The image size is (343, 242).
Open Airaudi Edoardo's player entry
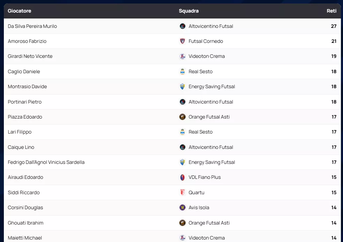click(25, 177)
